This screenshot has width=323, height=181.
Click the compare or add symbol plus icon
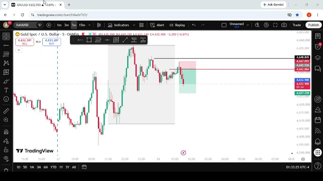49,25
